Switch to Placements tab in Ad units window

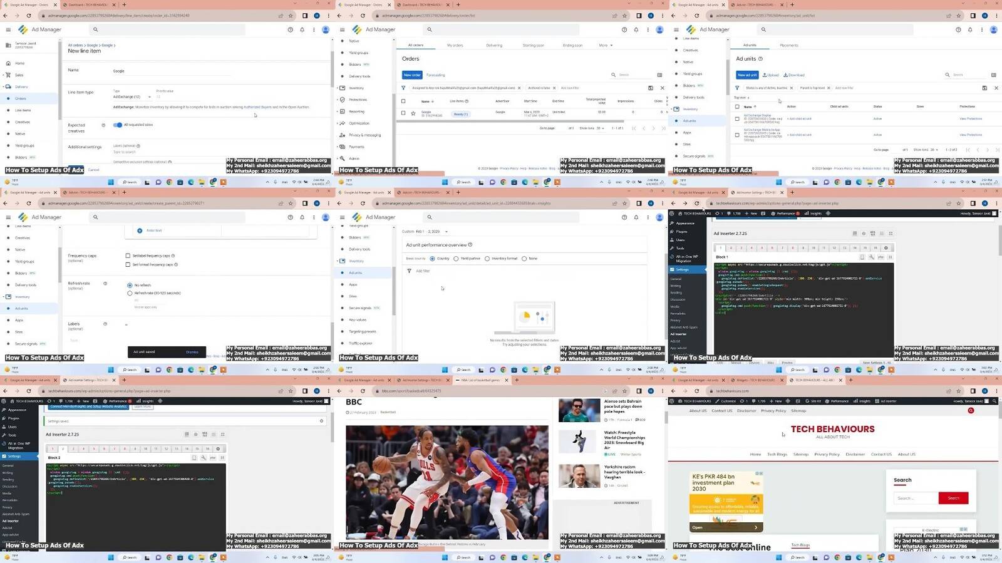coord(789,45)
